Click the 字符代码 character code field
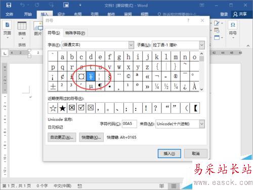This screenshot has height=190, width=253. (130, 124)
